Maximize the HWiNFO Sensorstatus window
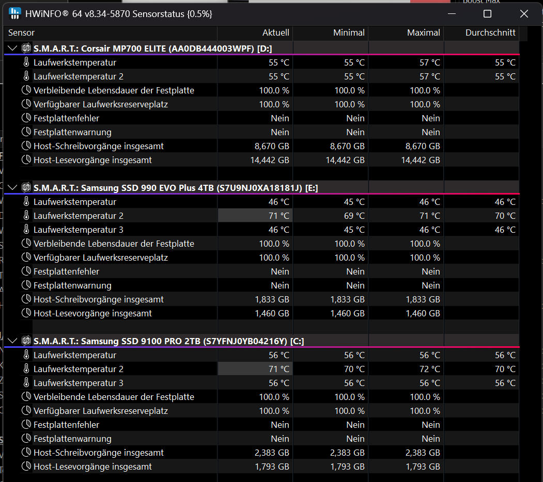 coord(487,14)
